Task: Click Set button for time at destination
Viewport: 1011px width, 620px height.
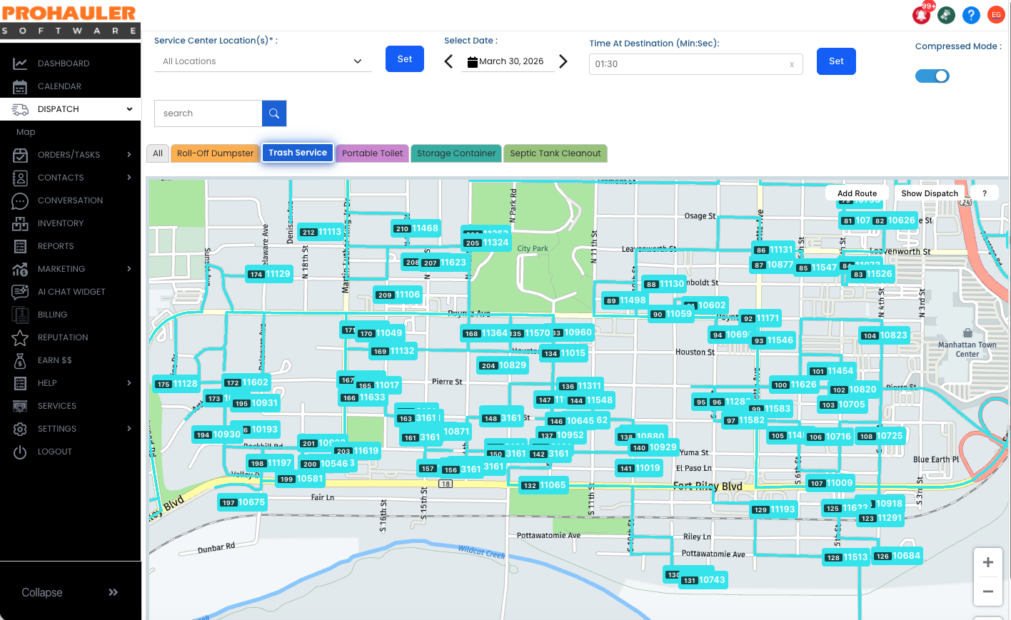Action: click(x=836, y=61)
